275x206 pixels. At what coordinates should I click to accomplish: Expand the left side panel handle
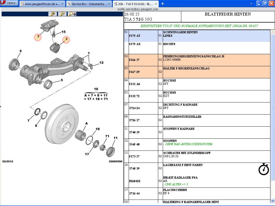(1, 106)
